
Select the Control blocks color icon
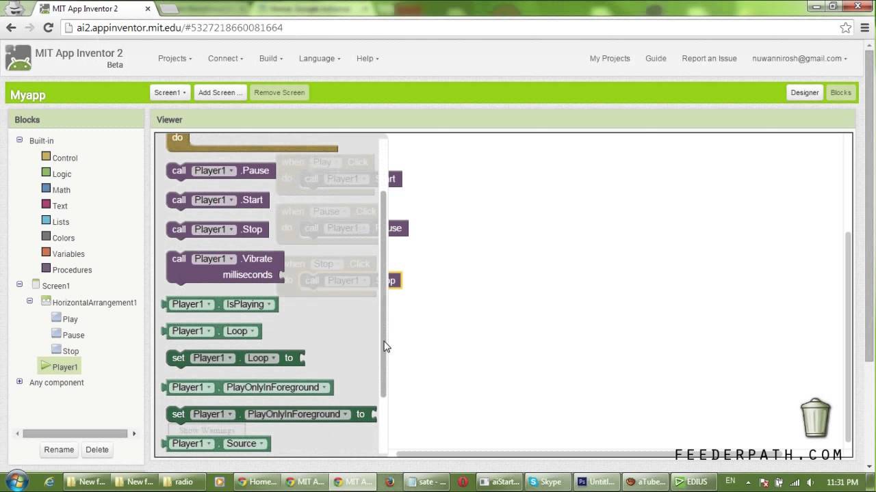[x=46, y=156]
